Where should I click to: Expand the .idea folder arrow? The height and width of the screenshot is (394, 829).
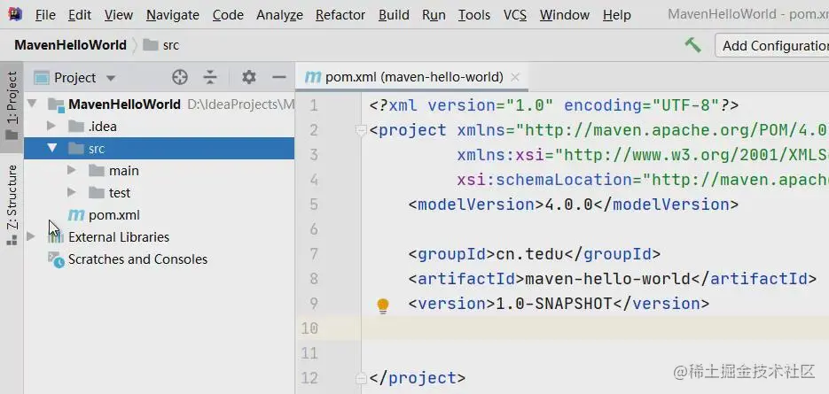51,127
